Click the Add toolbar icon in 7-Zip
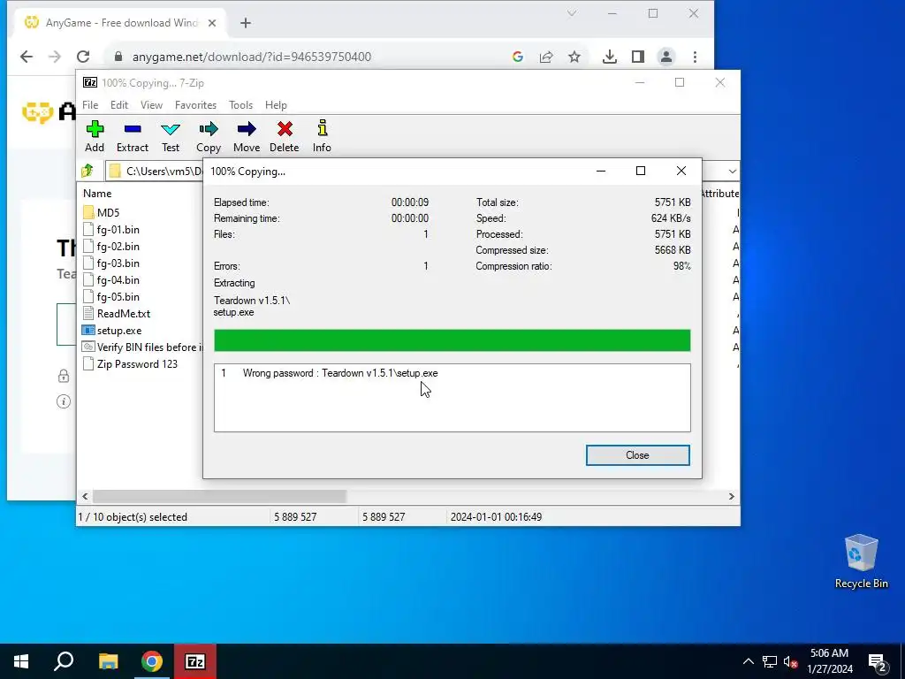The height and width of the screenshot is (679, 905). point(95,137)
